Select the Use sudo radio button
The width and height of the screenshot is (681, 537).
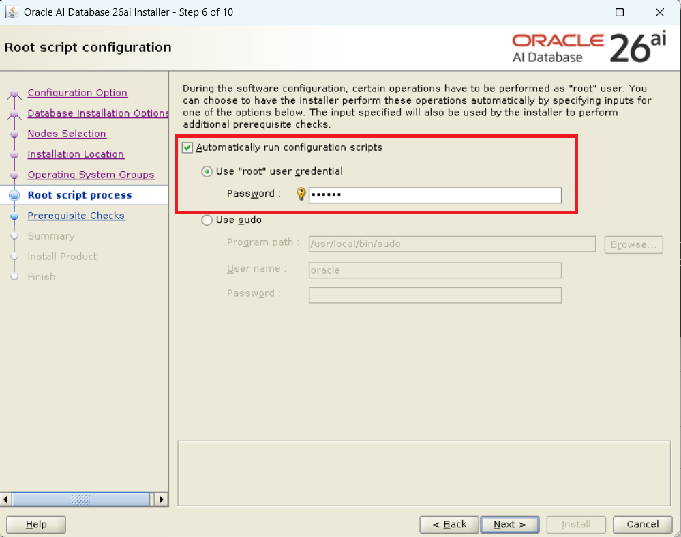(x=207, y=220)
